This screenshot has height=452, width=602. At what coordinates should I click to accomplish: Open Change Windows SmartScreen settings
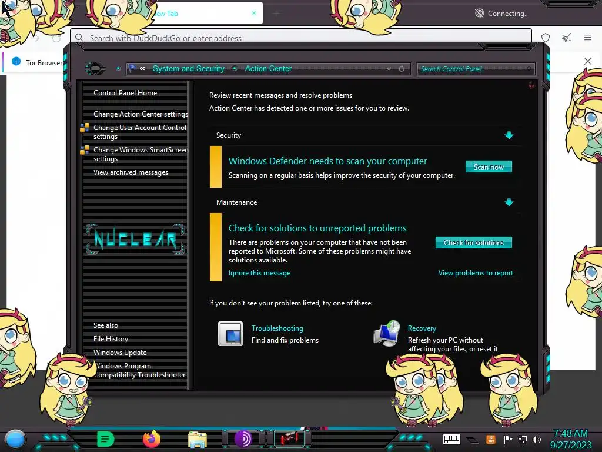tap(141, 154)
